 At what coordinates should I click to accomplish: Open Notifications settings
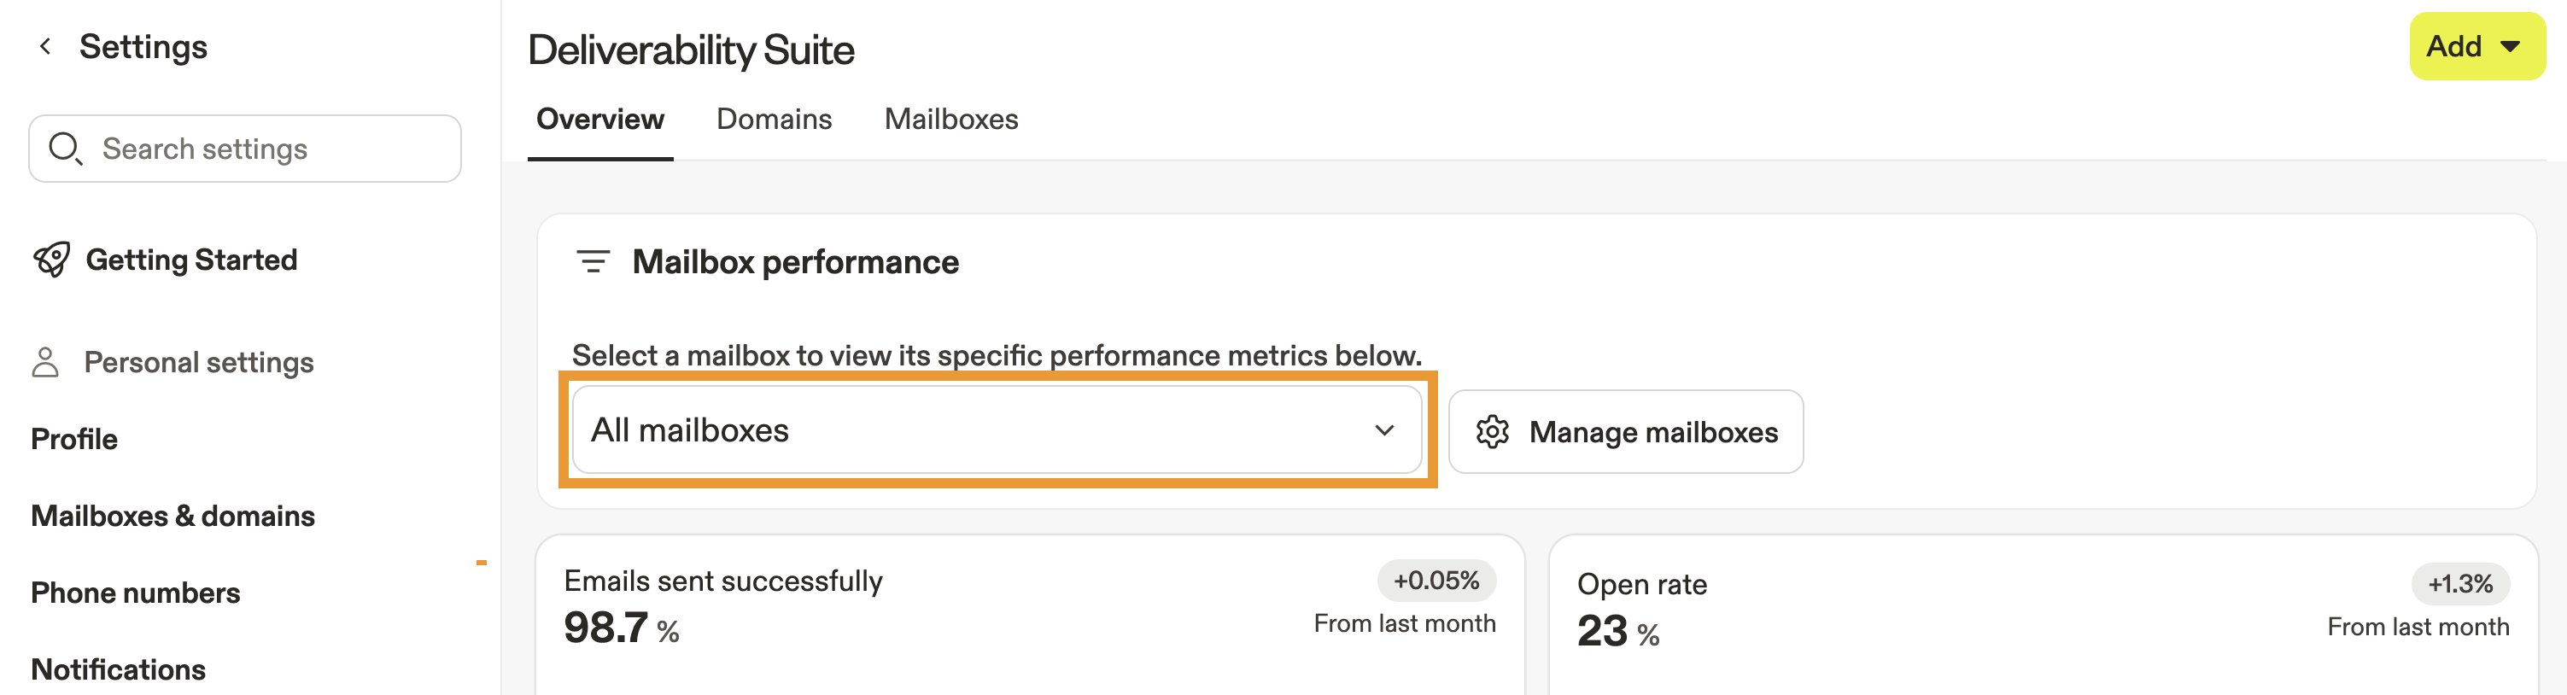point(119,669)
